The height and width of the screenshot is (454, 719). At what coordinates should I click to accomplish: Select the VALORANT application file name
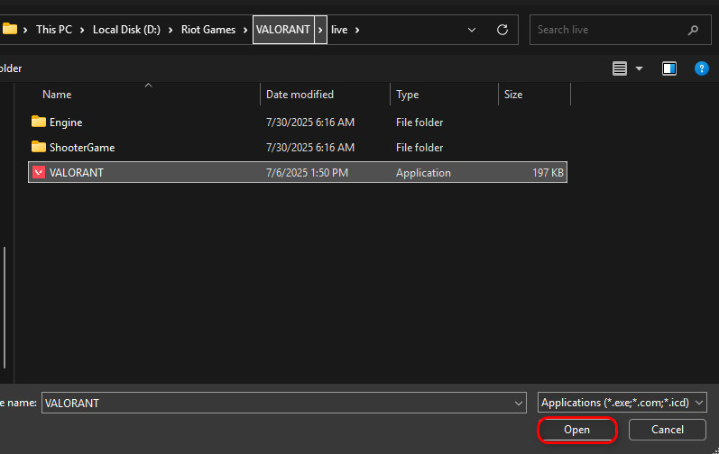tap(77, 173)
